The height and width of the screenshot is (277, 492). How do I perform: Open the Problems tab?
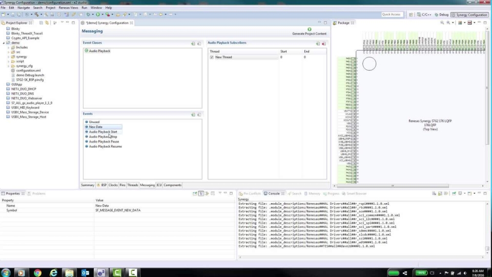[x=36, y=193]
